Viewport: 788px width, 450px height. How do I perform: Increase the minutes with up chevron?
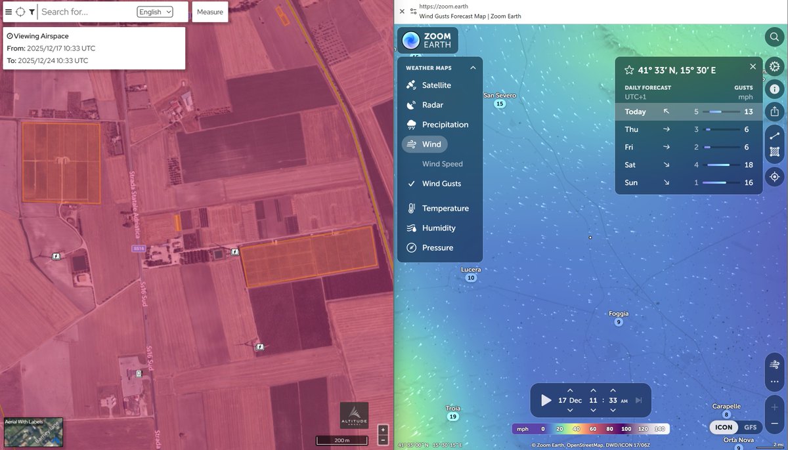click(613, 390)
